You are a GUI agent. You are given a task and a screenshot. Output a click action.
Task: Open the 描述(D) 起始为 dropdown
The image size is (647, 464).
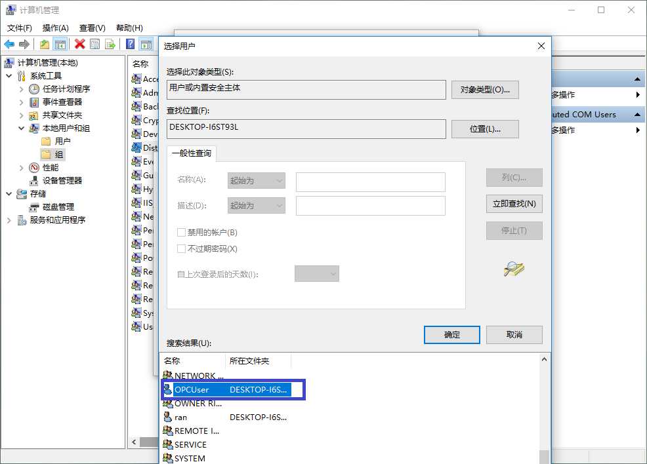pyautogui.click(x=257, y=205)
